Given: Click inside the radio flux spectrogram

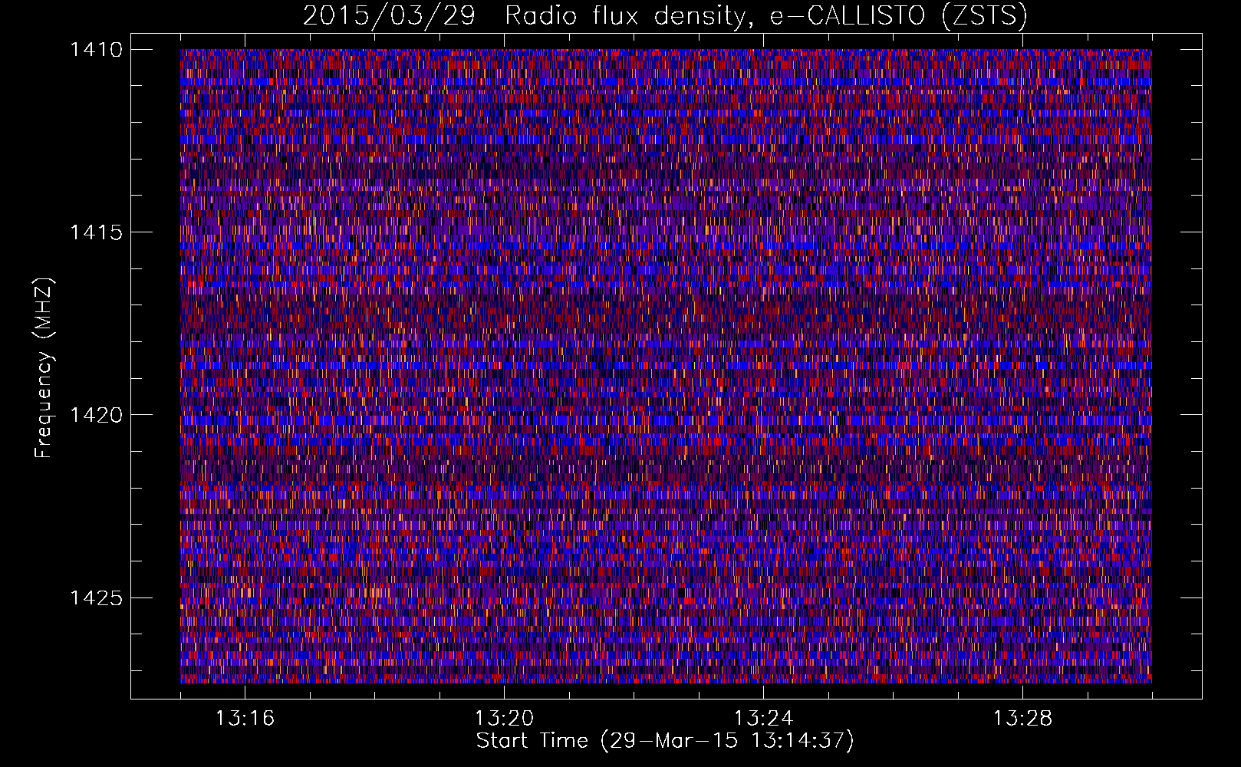Looking at the screenshot, I should (666, 366).
